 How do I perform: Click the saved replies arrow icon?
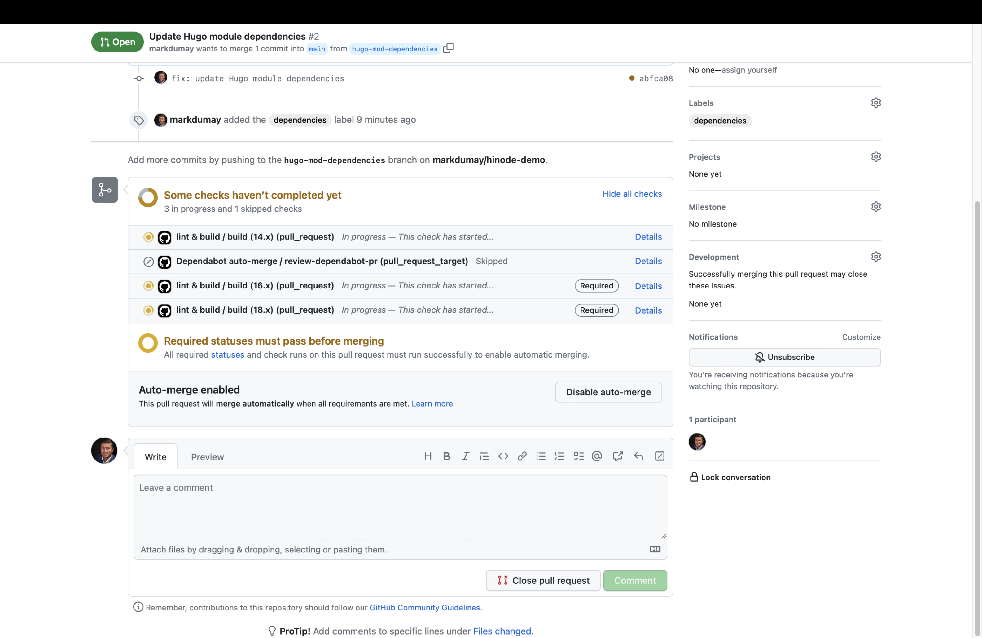[638, 456]
